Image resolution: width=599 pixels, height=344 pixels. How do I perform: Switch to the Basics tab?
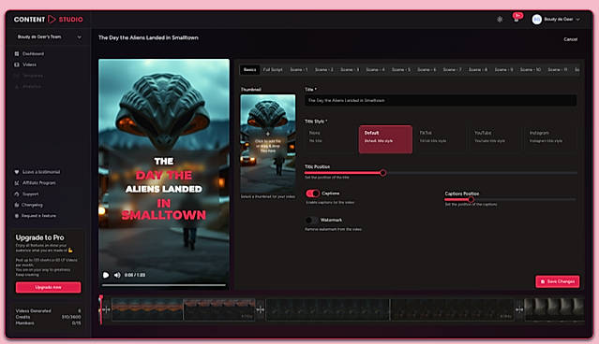pyautogui.click(x=250, y=70)
